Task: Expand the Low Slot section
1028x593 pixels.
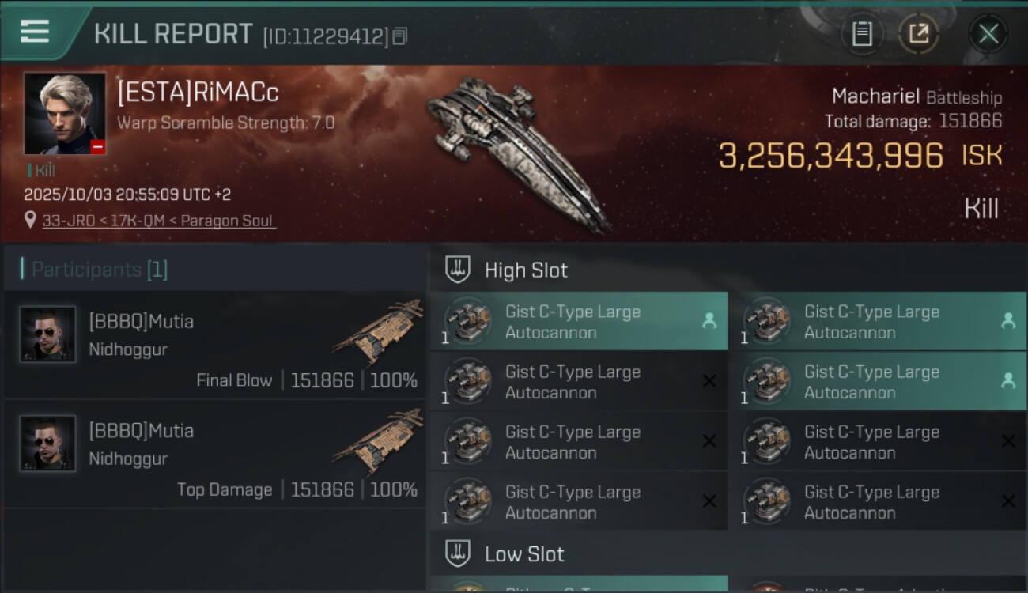Action: tap(458, 554)
